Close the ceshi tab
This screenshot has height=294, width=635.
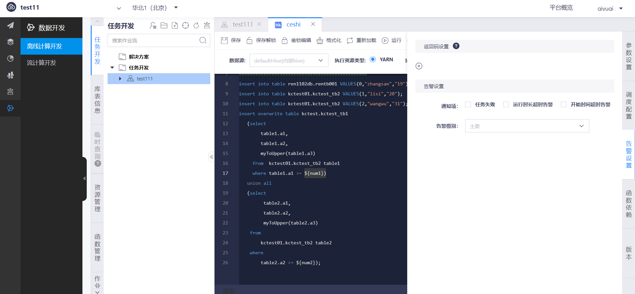tap(313, 24)
